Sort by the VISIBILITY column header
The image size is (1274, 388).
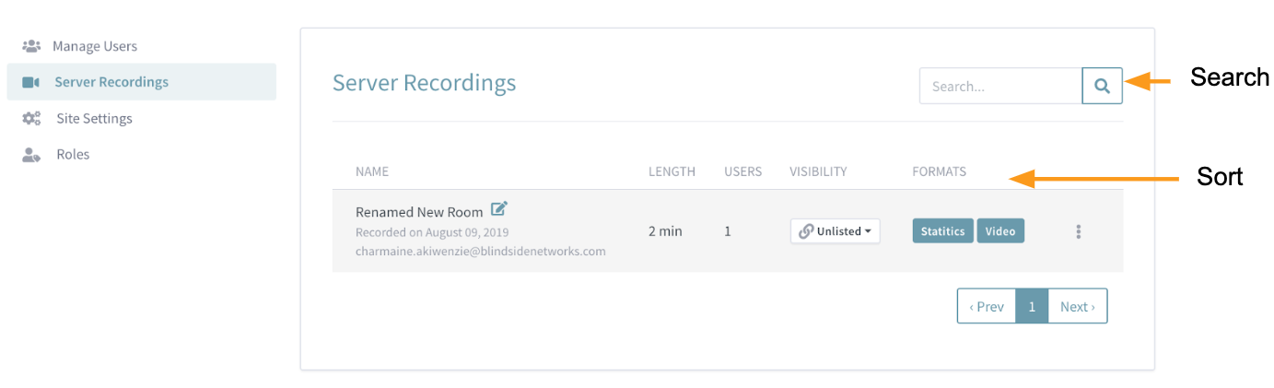(x=818, y=171)
